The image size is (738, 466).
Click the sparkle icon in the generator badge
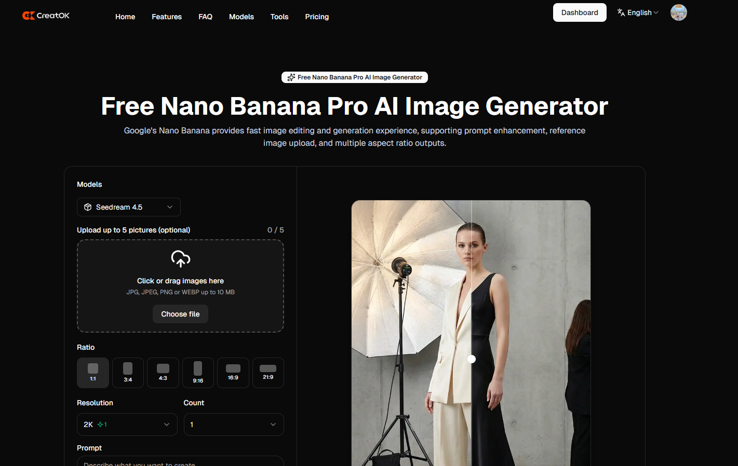click(291, 77)
